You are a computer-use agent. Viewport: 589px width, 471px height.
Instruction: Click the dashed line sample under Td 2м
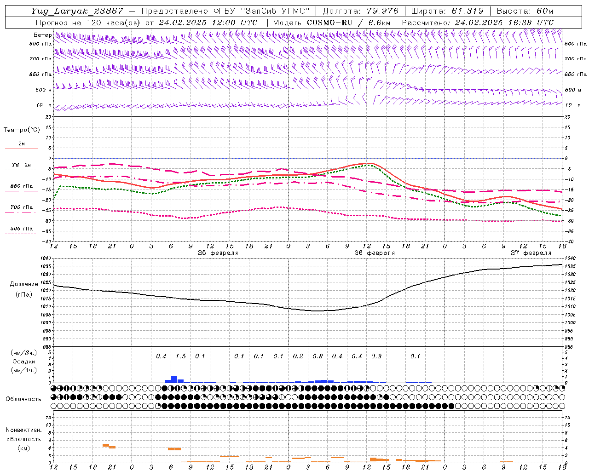click(20, 170)
